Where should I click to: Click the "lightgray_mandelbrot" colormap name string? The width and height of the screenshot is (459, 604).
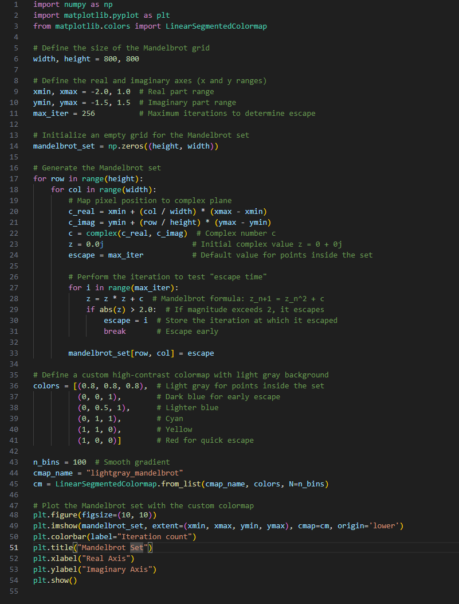[134, 473]
